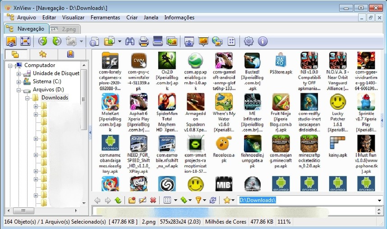Expand Sistema (C:) drive node
The height and width of the screenshot is (229, 387).
coord(18,82)
